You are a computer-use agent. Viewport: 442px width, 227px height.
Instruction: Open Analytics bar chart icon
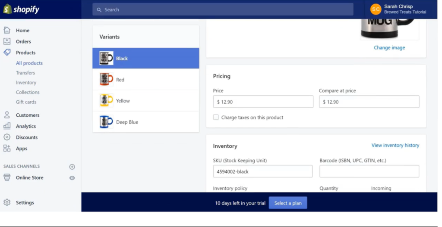tap(7, 126)
